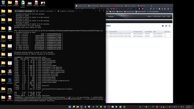194x109 pixels.
Task: Click the browser address bar URL
Action: click(x=120, y=9)
